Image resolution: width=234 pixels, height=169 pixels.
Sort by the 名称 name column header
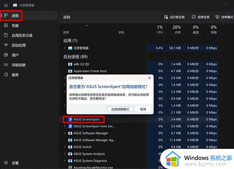tap(66, 33)
